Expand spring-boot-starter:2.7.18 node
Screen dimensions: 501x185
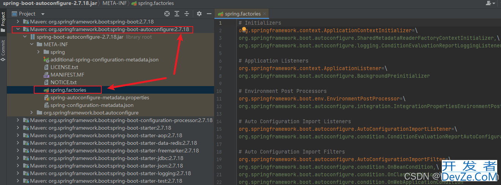[x=18, y=128]
